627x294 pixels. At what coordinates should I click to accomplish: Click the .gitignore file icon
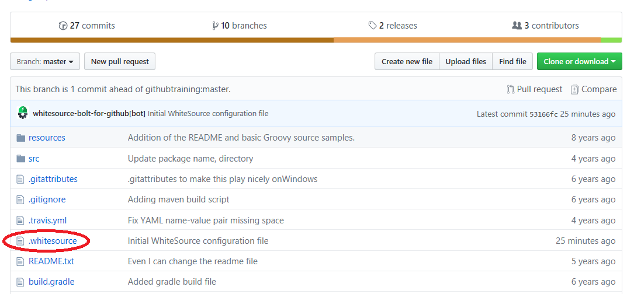tap(20, 200)
